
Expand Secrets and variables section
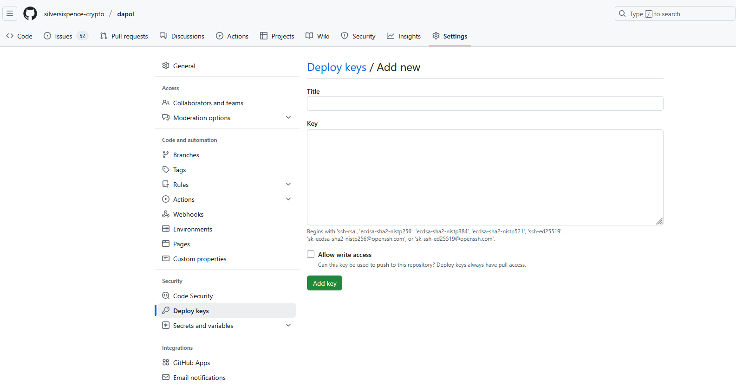[x=288, y=326]
